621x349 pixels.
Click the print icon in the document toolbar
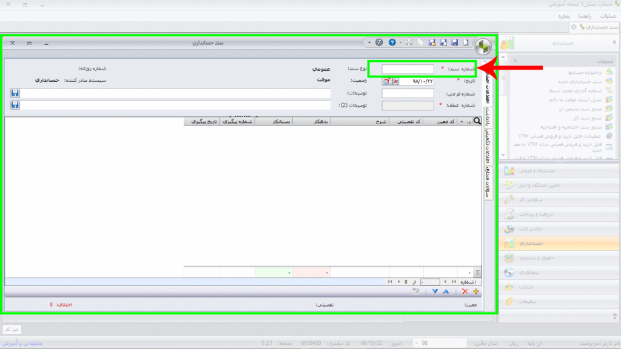click(409, 42)
